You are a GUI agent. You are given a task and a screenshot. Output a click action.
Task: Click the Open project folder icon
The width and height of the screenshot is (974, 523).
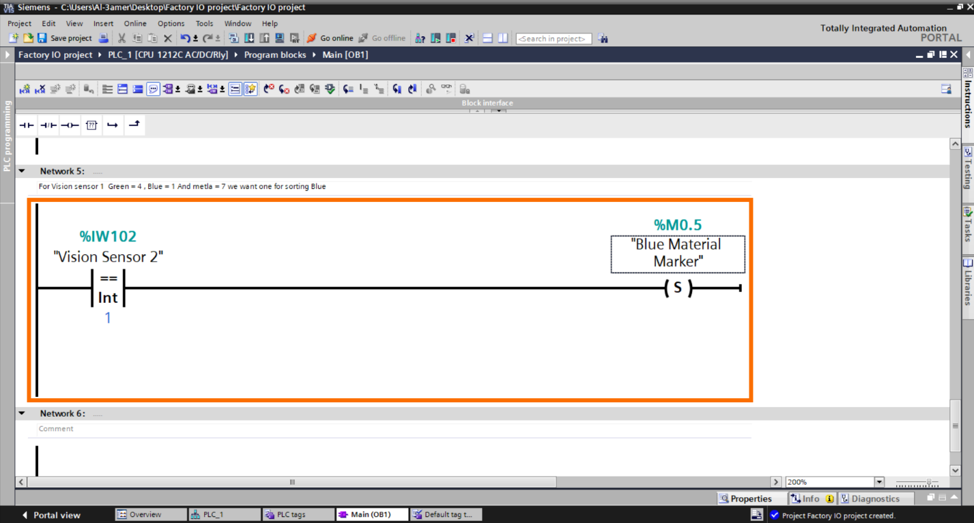pos(28,38)
